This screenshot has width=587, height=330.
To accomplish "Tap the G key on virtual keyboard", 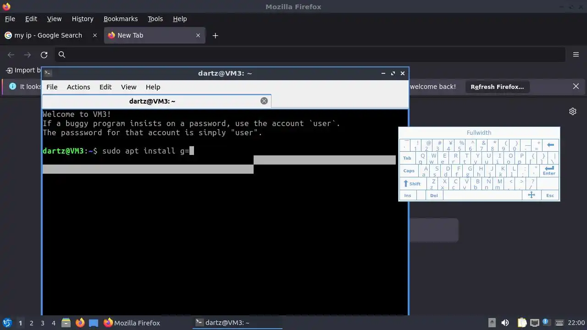I will click(468, 170).
